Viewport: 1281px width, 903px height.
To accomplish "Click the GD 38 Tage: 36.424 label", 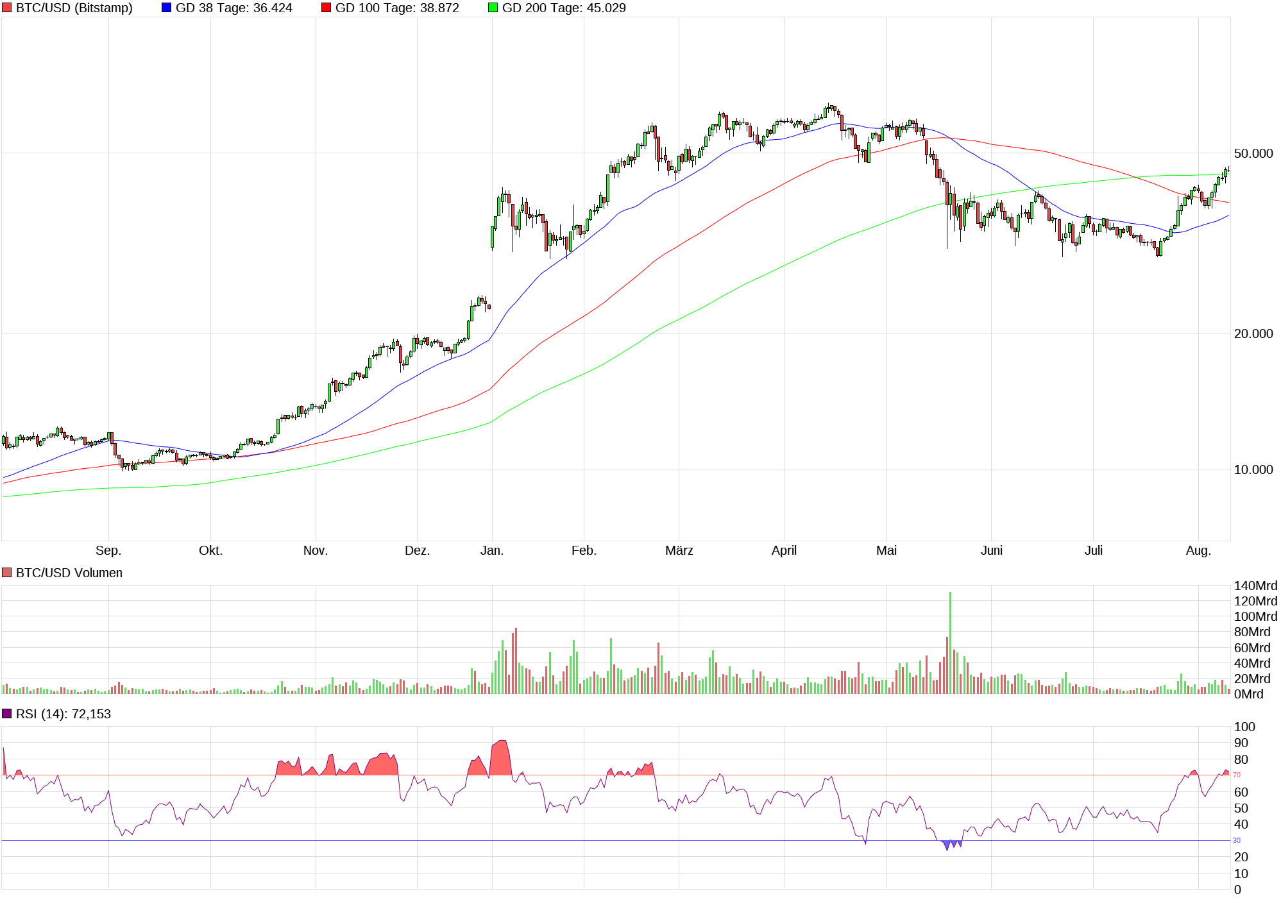I will [233, 8].
